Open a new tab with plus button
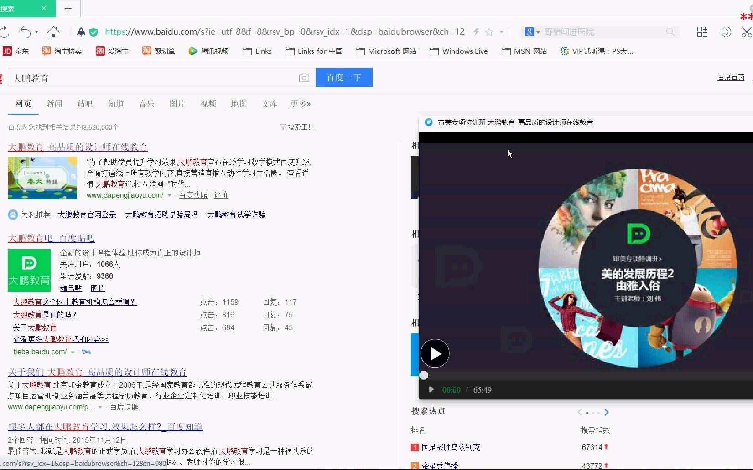753x470 pixels. [68, 9]
